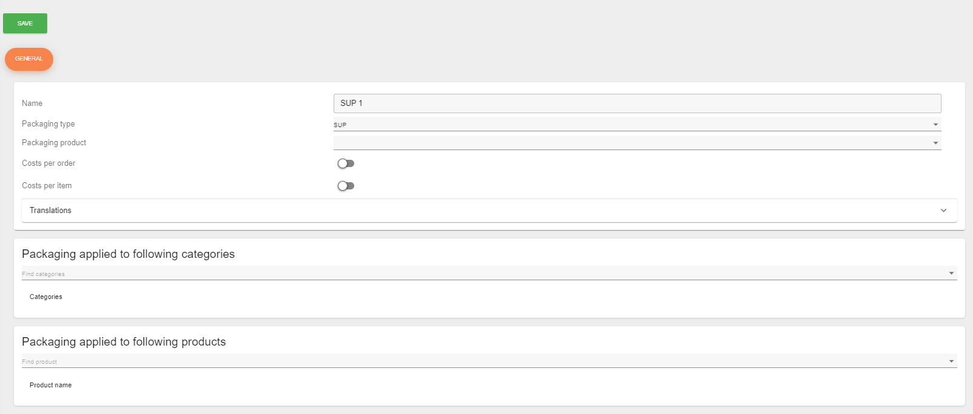Click the Name field containing SUP 1

coord(636,103)
